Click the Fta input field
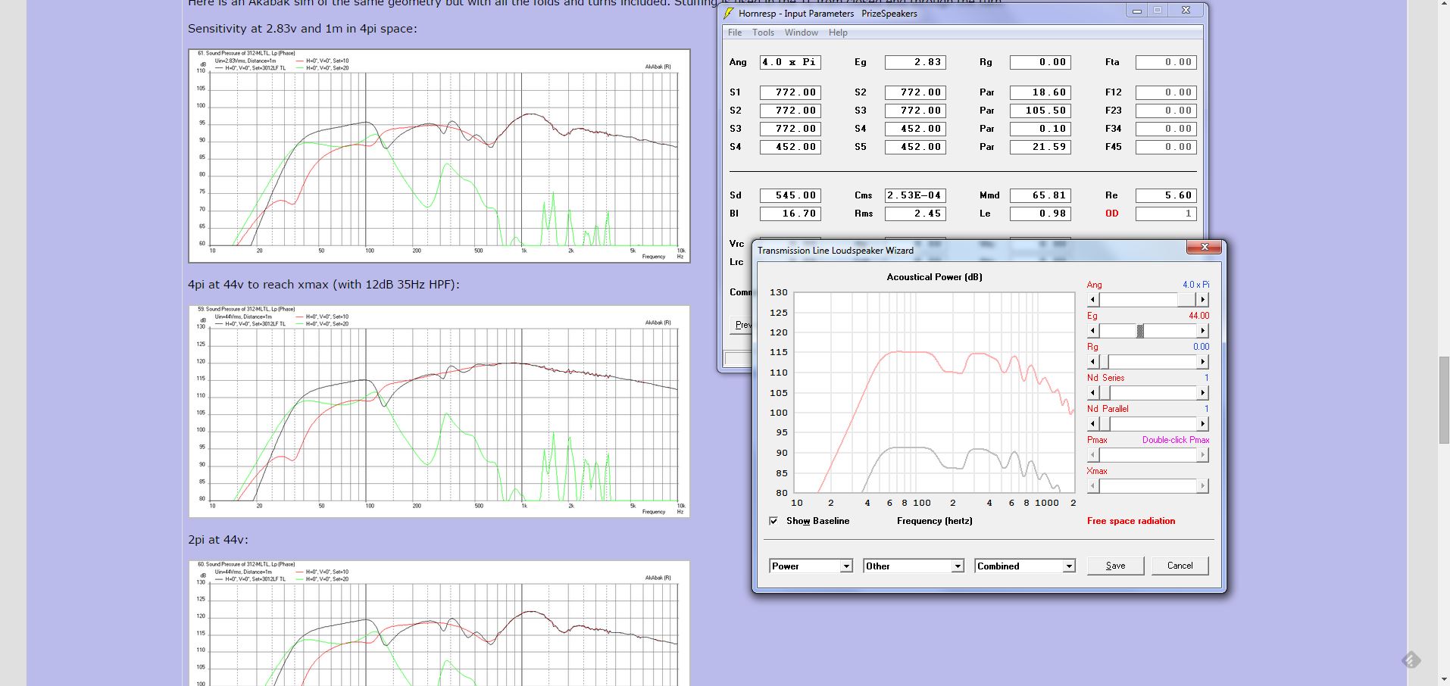 (1166, 62)
